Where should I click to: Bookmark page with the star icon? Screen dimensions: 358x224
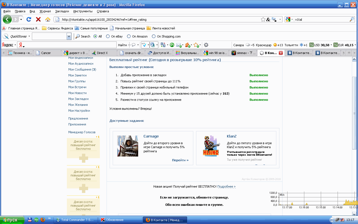[263, 20]
